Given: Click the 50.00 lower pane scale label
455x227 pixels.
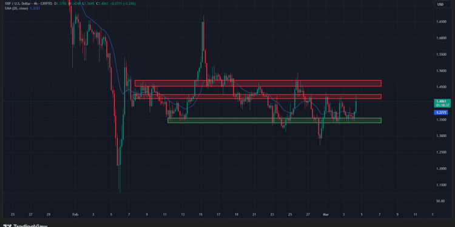Looking at the screenshot, I should [440, 201].
